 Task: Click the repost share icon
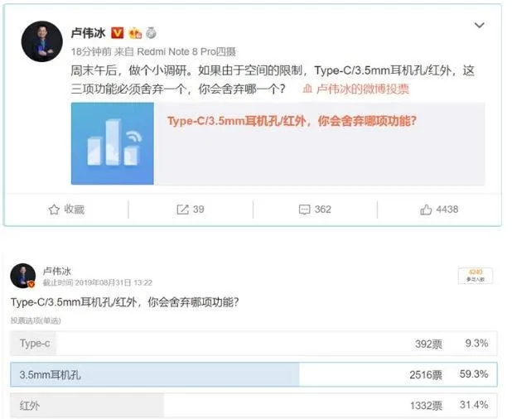click(182, 209)
